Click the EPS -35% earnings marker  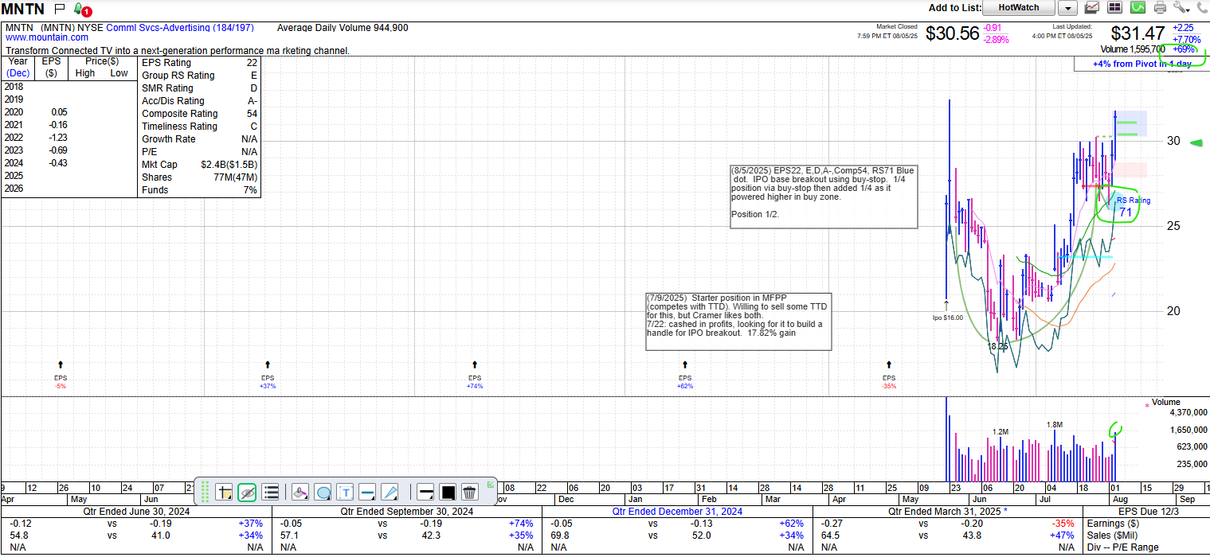(x=889, y=376)
